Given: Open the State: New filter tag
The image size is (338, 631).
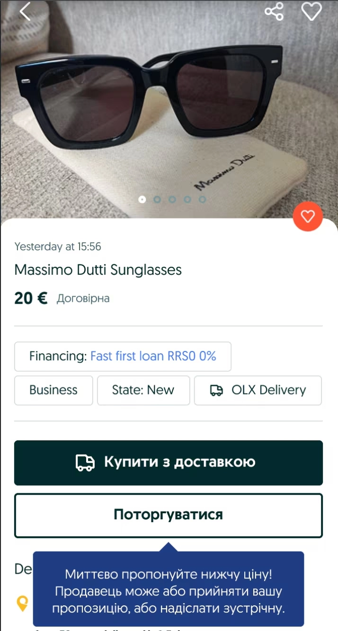Looking at the screenshot, I should (143, 390).
